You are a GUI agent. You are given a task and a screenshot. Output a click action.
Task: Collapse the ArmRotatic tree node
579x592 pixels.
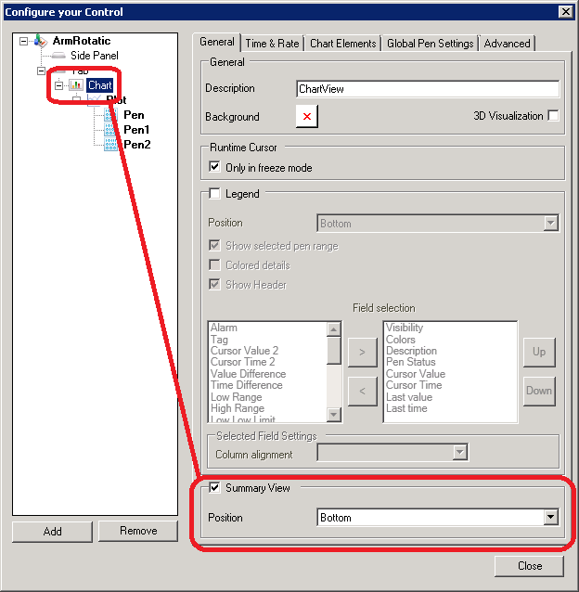24,42
